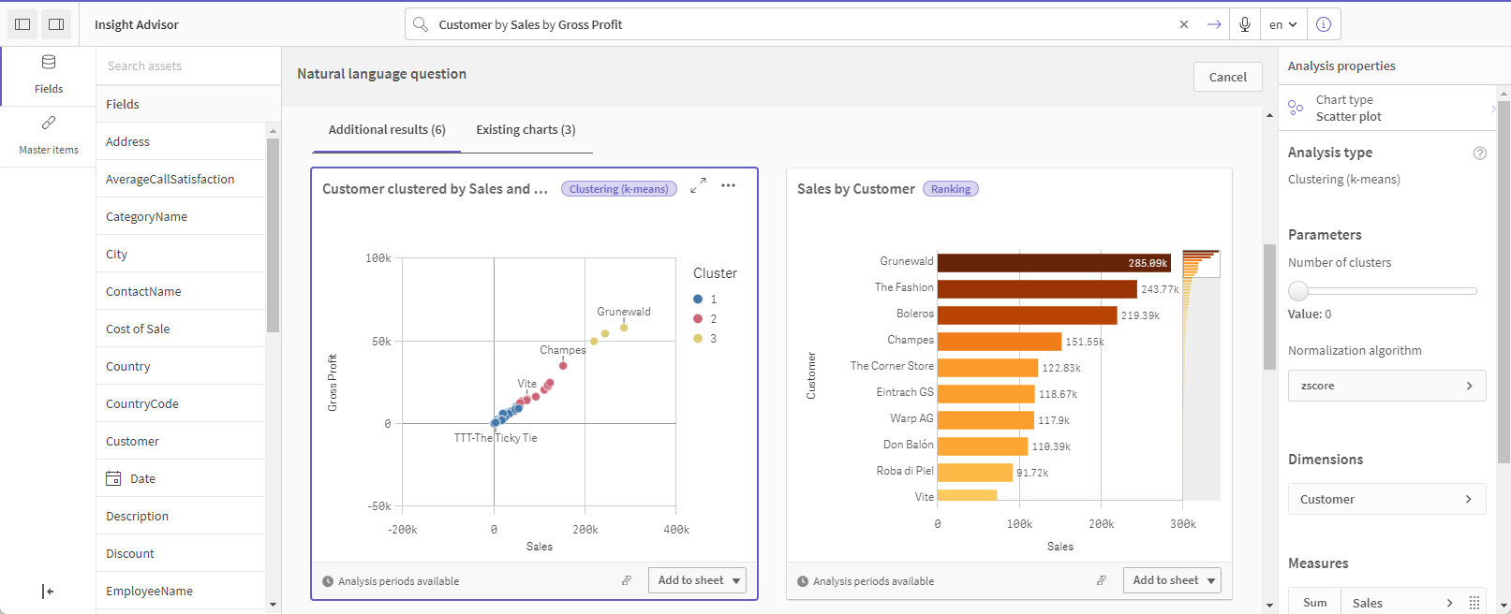Select the Discount field
The image size is (1511, 614).
(181, 553)
